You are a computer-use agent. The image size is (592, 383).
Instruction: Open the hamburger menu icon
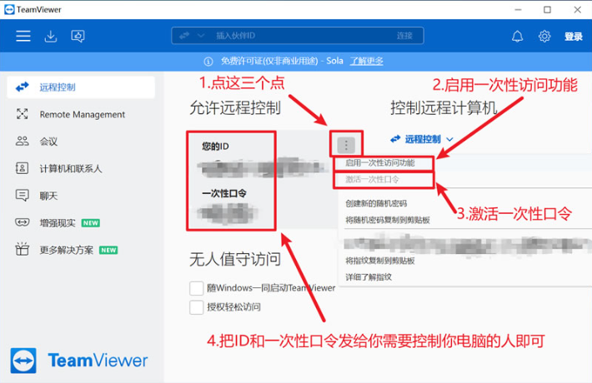23,36
